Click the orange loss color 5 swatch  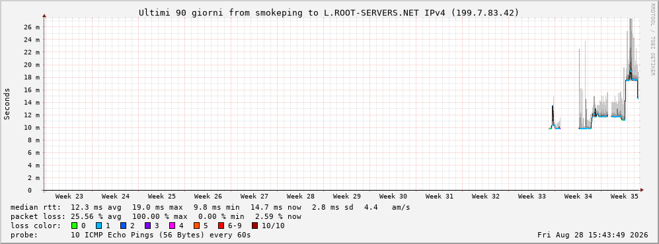[196, 226]
